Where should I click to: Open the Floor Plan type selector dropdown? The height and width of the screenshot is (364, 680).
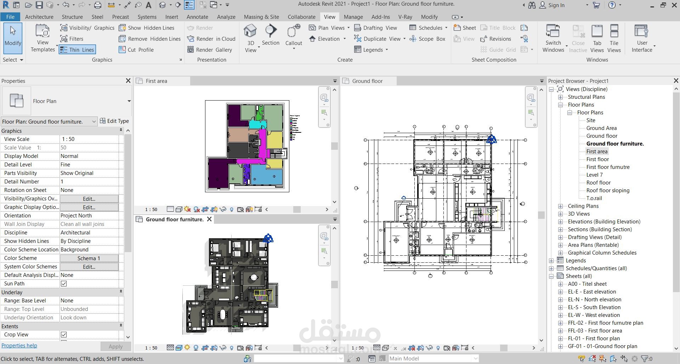129,101
